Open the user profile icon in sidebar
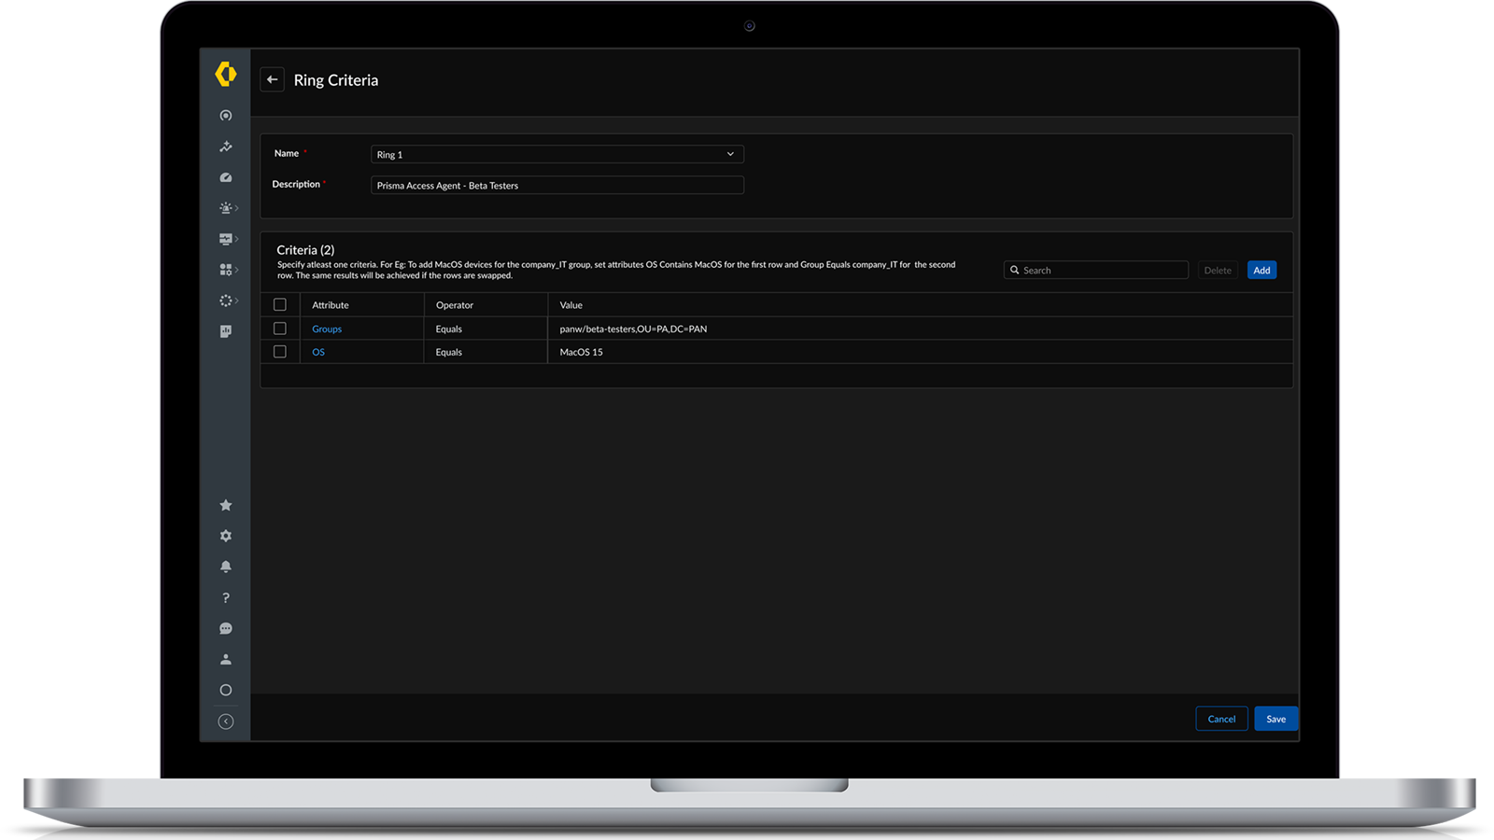 point(226,659)
